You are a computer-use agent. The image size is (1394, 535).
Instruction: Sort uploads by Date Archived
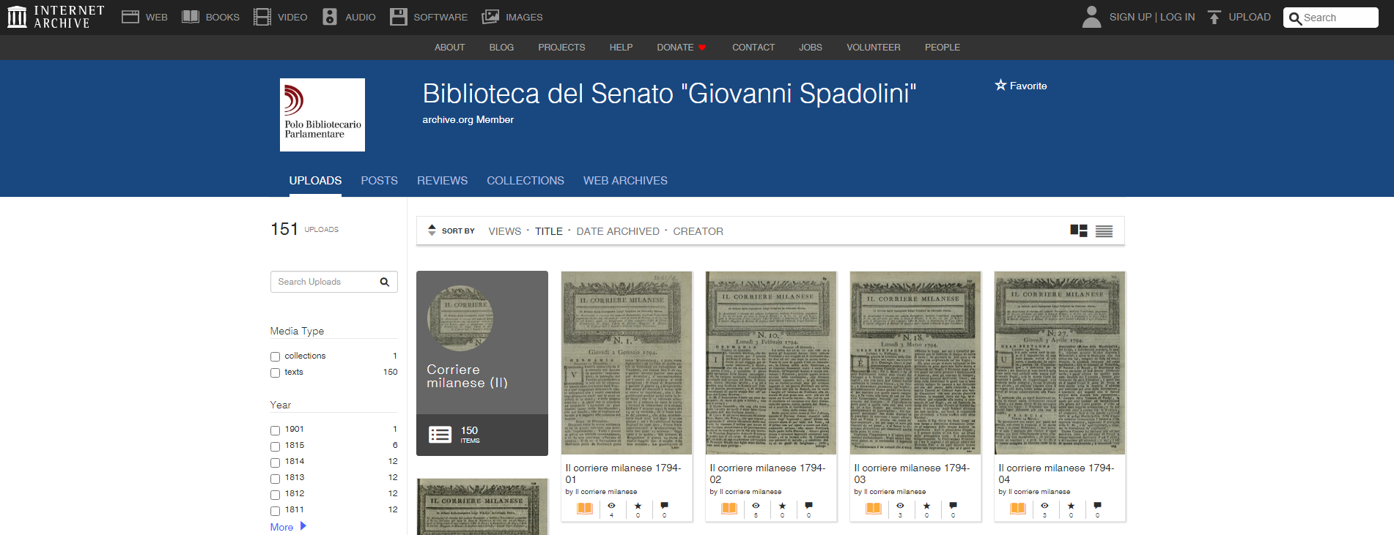[617, 231]
